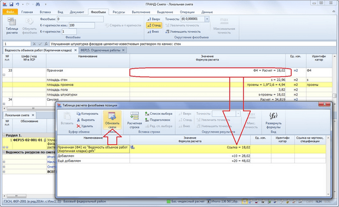
Task: Open quick access toolbar customize dropdown
Action: pos(45,4)
